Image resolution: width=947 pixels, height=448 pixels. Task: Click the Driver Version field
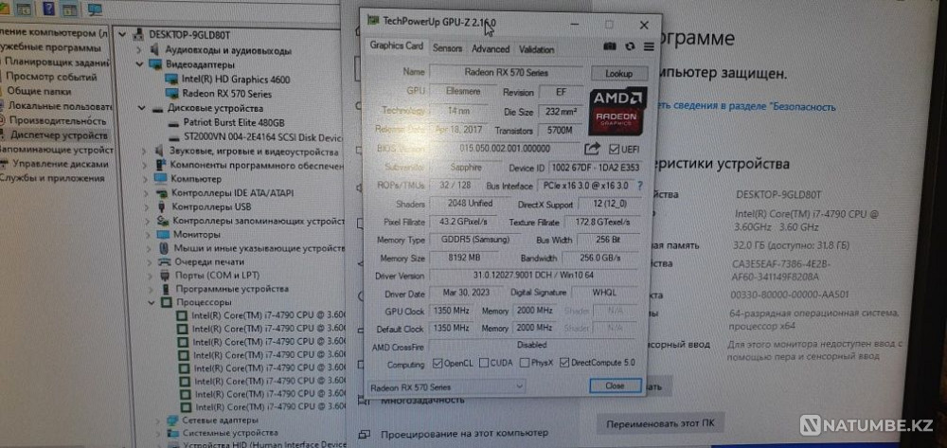point(535,276)
